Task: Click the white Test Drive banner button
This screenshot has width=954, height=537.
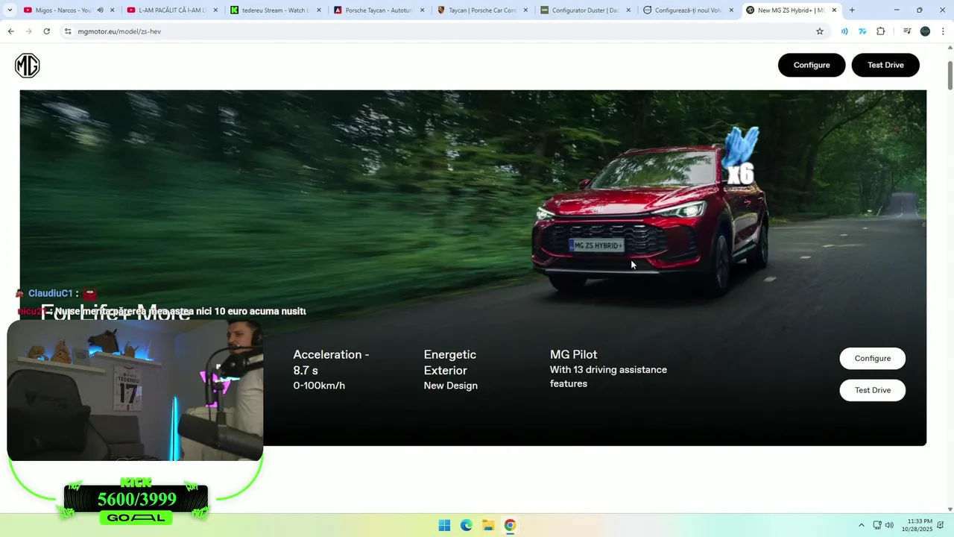Action: pos(872,390)
